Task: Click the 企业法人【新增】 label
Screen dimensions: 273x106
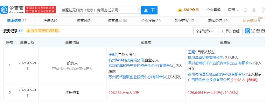Action: [244, 80]
